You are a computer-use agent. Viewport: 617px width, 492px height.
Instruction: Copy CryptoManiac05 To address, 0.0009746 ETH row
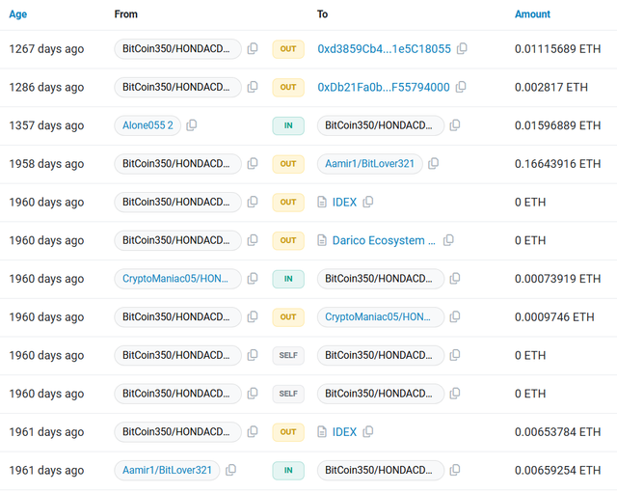pos(455,316)
